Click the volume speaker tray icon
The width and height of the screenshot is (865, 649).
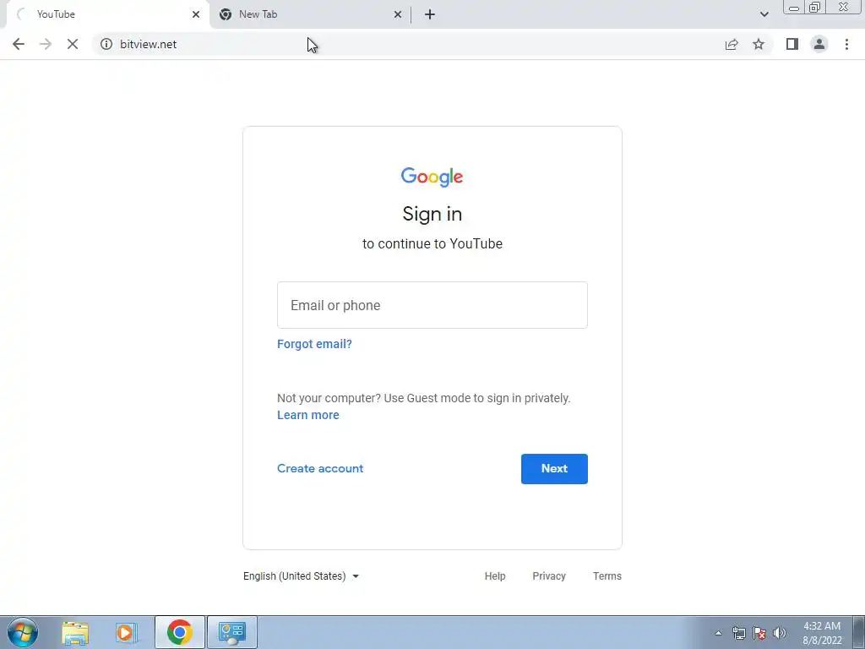780,633
